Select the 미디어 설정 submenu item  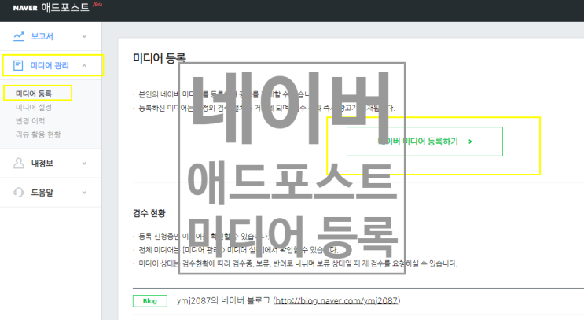34,107
